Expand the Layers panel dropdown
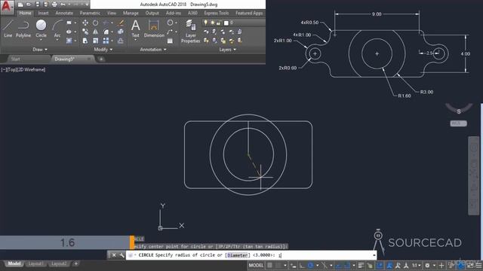483x271 pixels. point(228,50)
